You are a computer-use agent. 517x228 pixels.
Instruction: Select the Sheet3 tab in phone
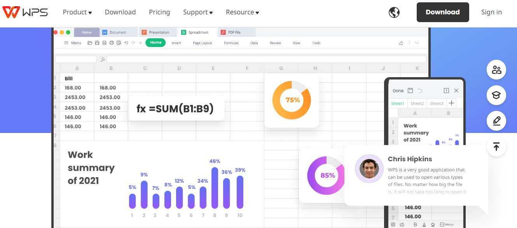point(437,104)
